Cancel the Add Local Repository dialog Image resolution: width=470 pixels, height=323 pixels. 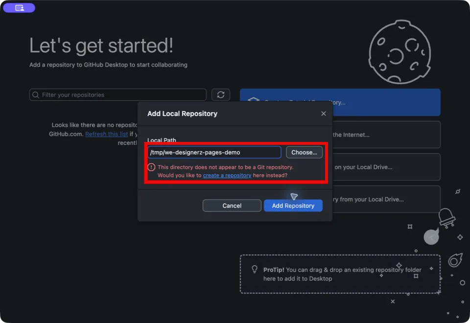pyautogui.click(x=232, y=206)
